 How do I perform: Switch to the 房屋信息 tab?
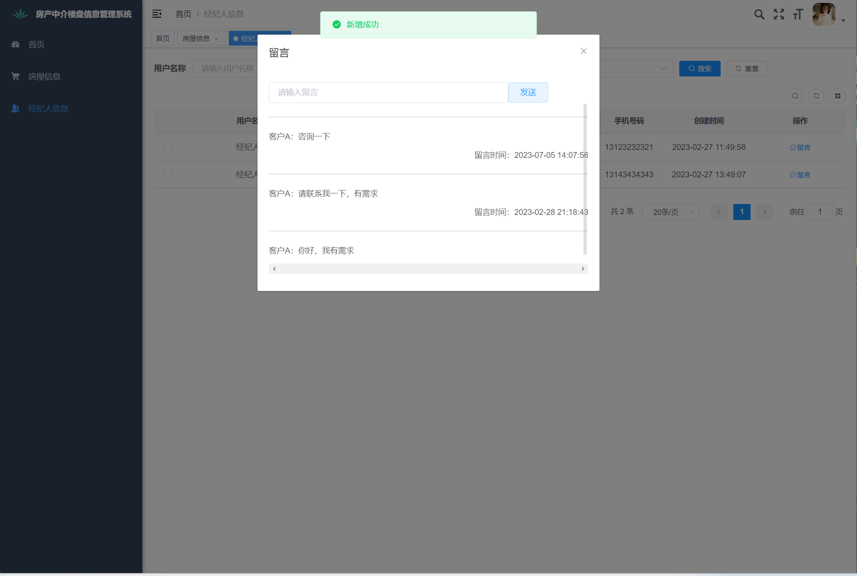tap(196, 38)
